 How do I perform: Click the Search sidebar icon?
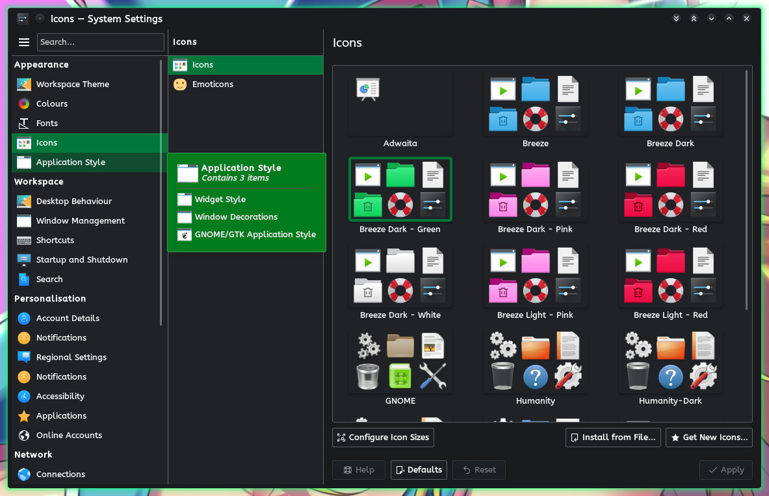point(23,279)
